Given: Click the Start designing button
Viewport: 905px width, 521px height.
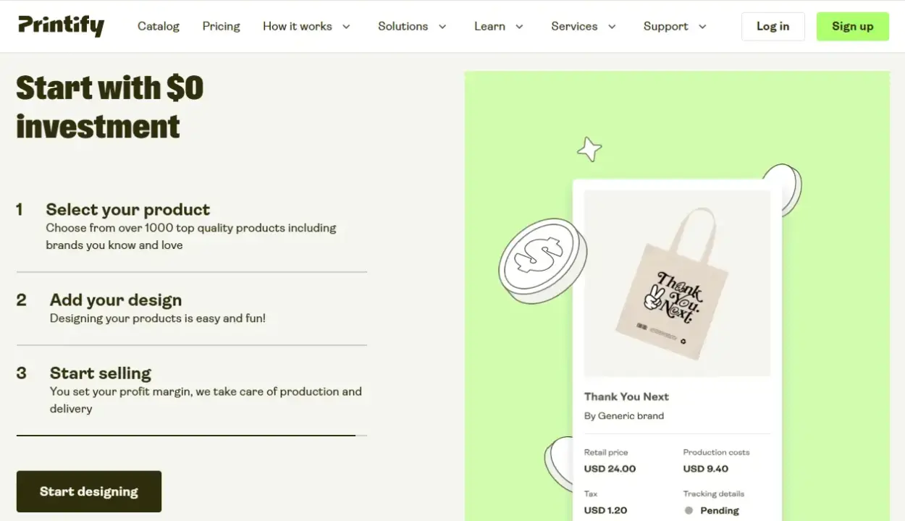Looking at the screenshot, I should (x=89, y=491).
